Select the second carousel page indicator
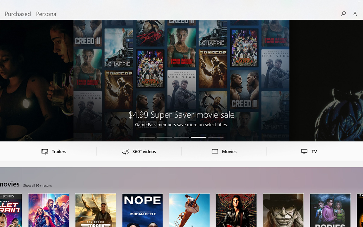This screenshot has width=363, height=227. (x=164, y=137)
